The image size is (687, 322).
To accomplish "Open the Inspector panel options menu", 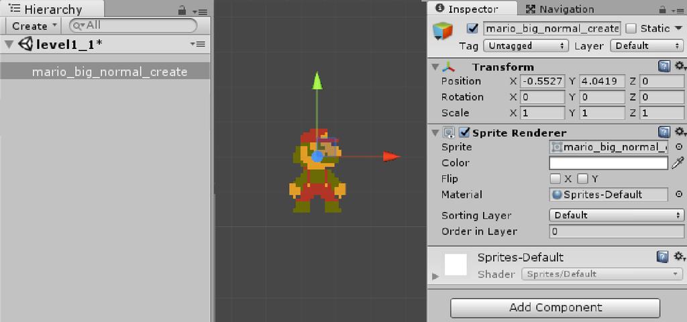I will pyautogui.click(x=678, y=10).
